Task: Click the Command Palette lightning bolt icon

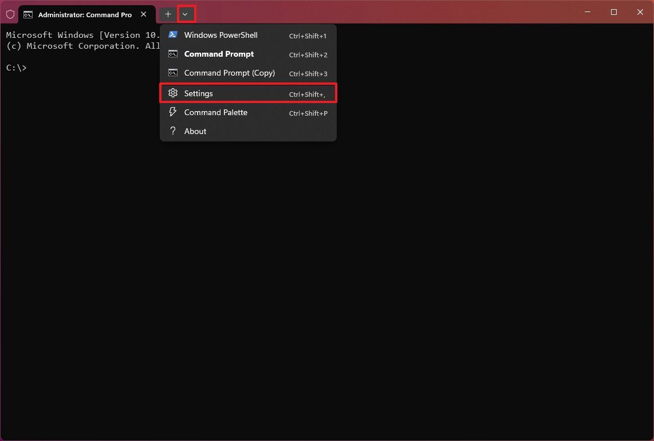Action: [x=172, y=112]
